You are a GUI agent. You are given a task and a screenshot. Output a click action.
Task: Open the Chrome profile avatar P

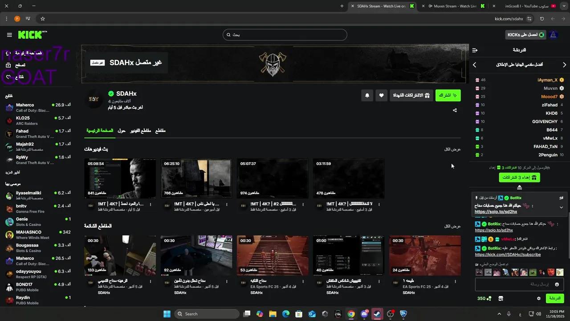[x=17, y=19]
